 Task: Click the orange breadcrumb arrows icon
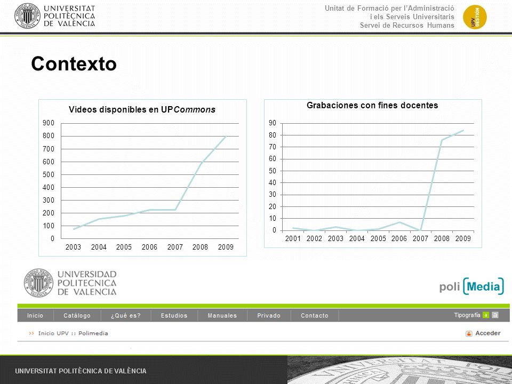point(31,333)
